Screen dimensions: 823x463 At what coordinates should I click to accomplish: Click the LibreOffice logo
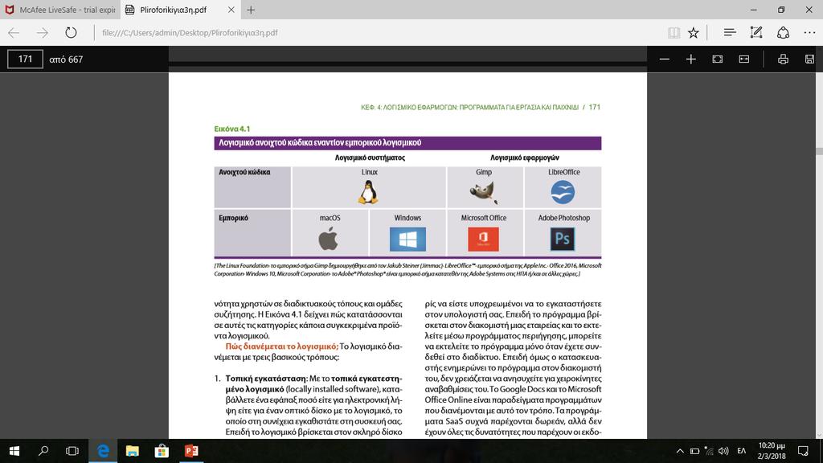(x=563, y=192)
